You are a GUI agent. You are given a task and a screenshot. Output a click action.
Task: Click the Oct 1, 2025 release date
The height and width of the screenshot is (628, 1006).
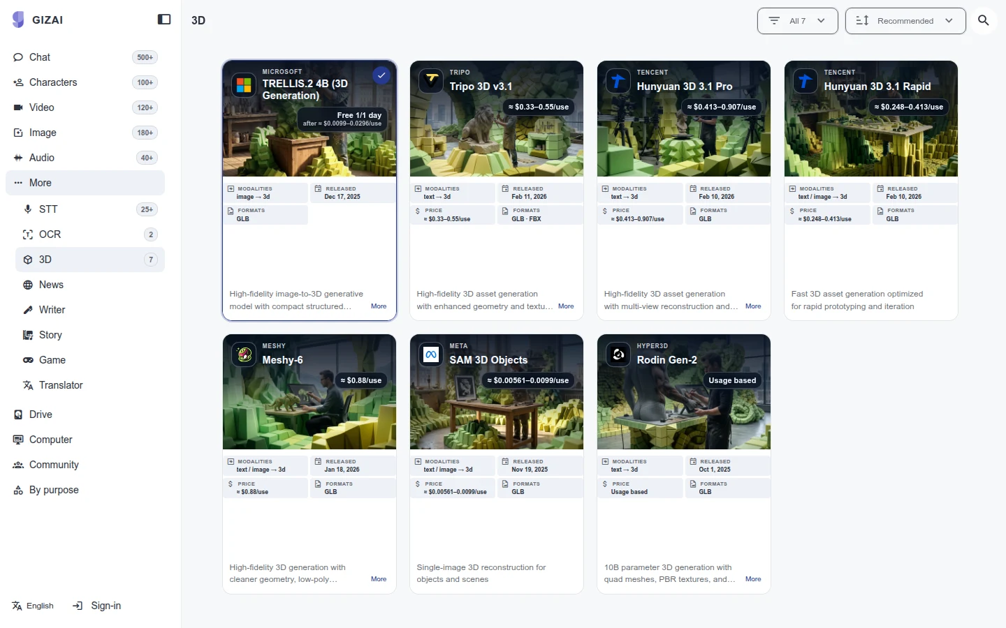715,470
